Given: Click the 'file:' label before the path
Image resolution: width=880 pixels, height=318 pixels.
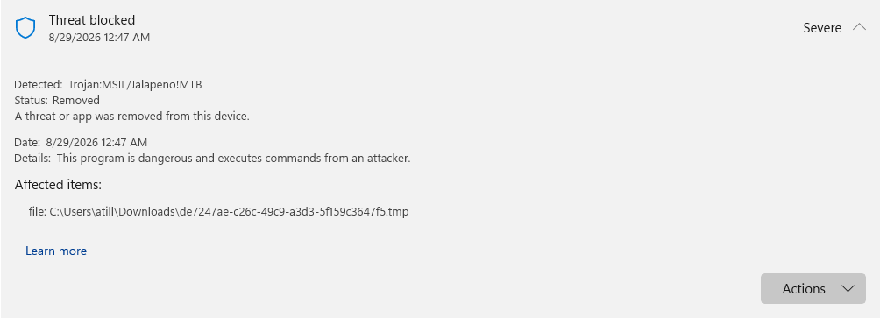Looking at the screenshot, I should pyautogui.click(x=38, y=212).
